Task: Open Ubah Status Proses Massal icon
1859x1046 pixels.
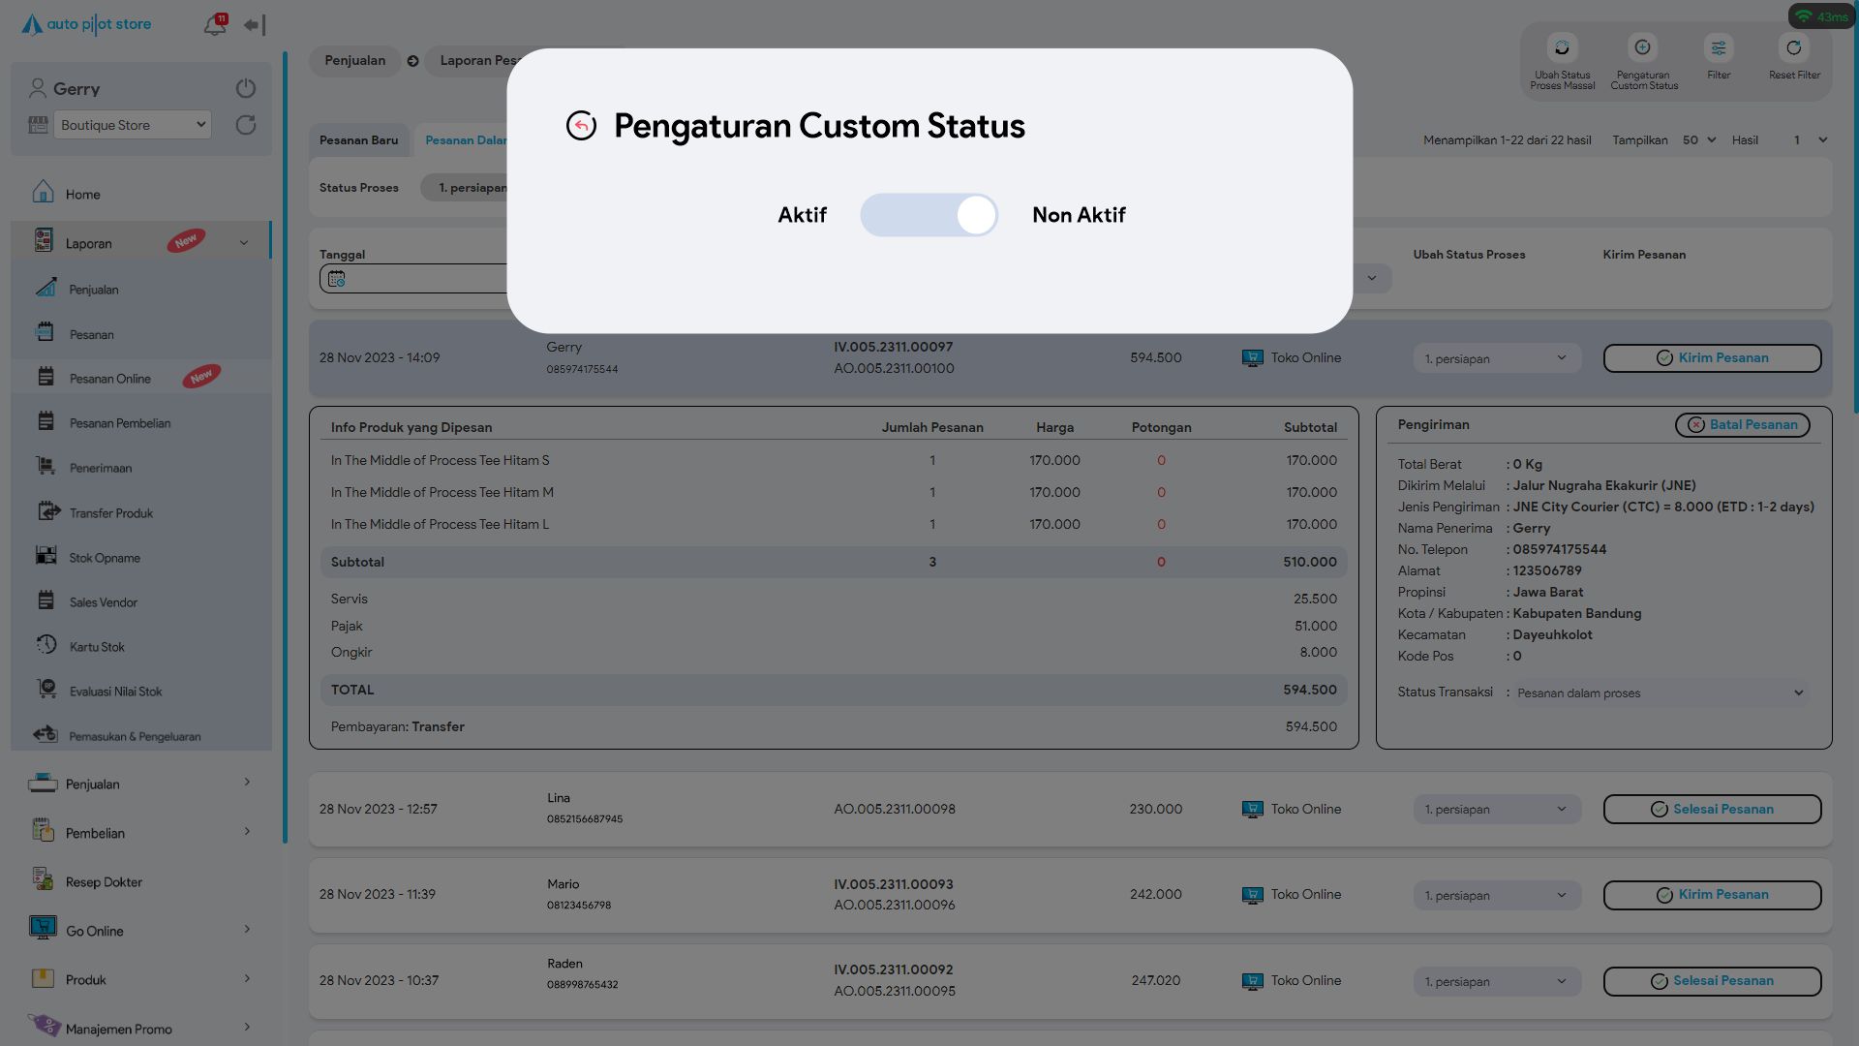Action: [x=1562, y=48]
